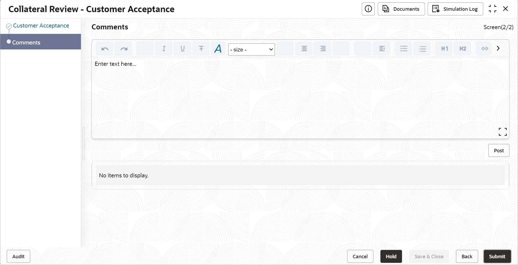Redo the last edit in comments editor
Screen dimensions: 518x265
coord(124,49)
